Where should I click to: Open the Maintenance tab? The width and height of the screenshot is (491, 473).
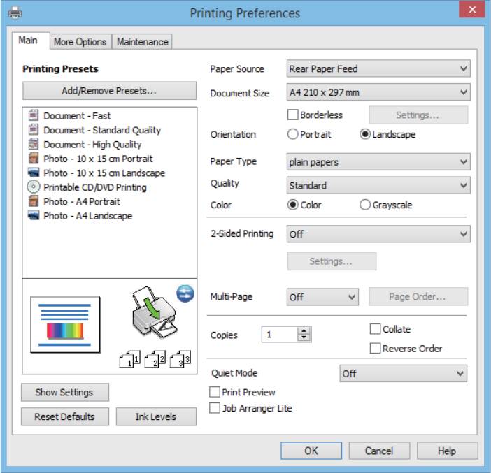[142, 42]
